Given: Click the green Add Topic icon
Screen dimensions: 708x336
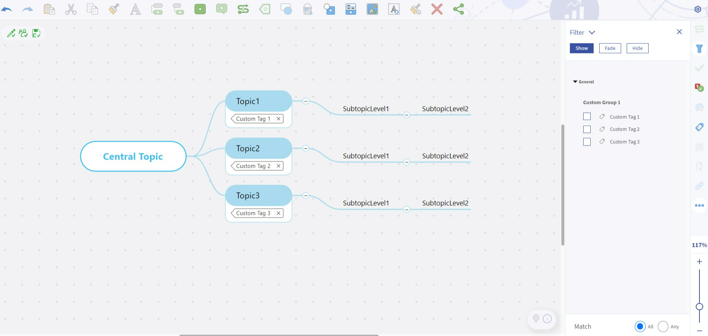Looking at the screenshot, I should pyautogui.click(x=200, y=9).
